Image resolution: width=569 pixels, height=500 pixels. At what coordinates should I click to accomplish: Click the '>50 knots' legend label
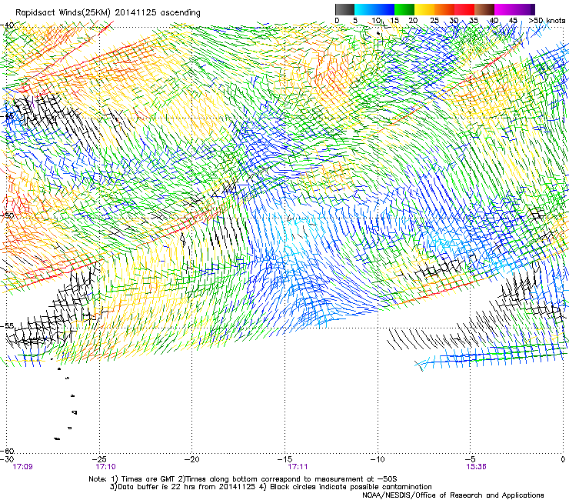point(547,20)
